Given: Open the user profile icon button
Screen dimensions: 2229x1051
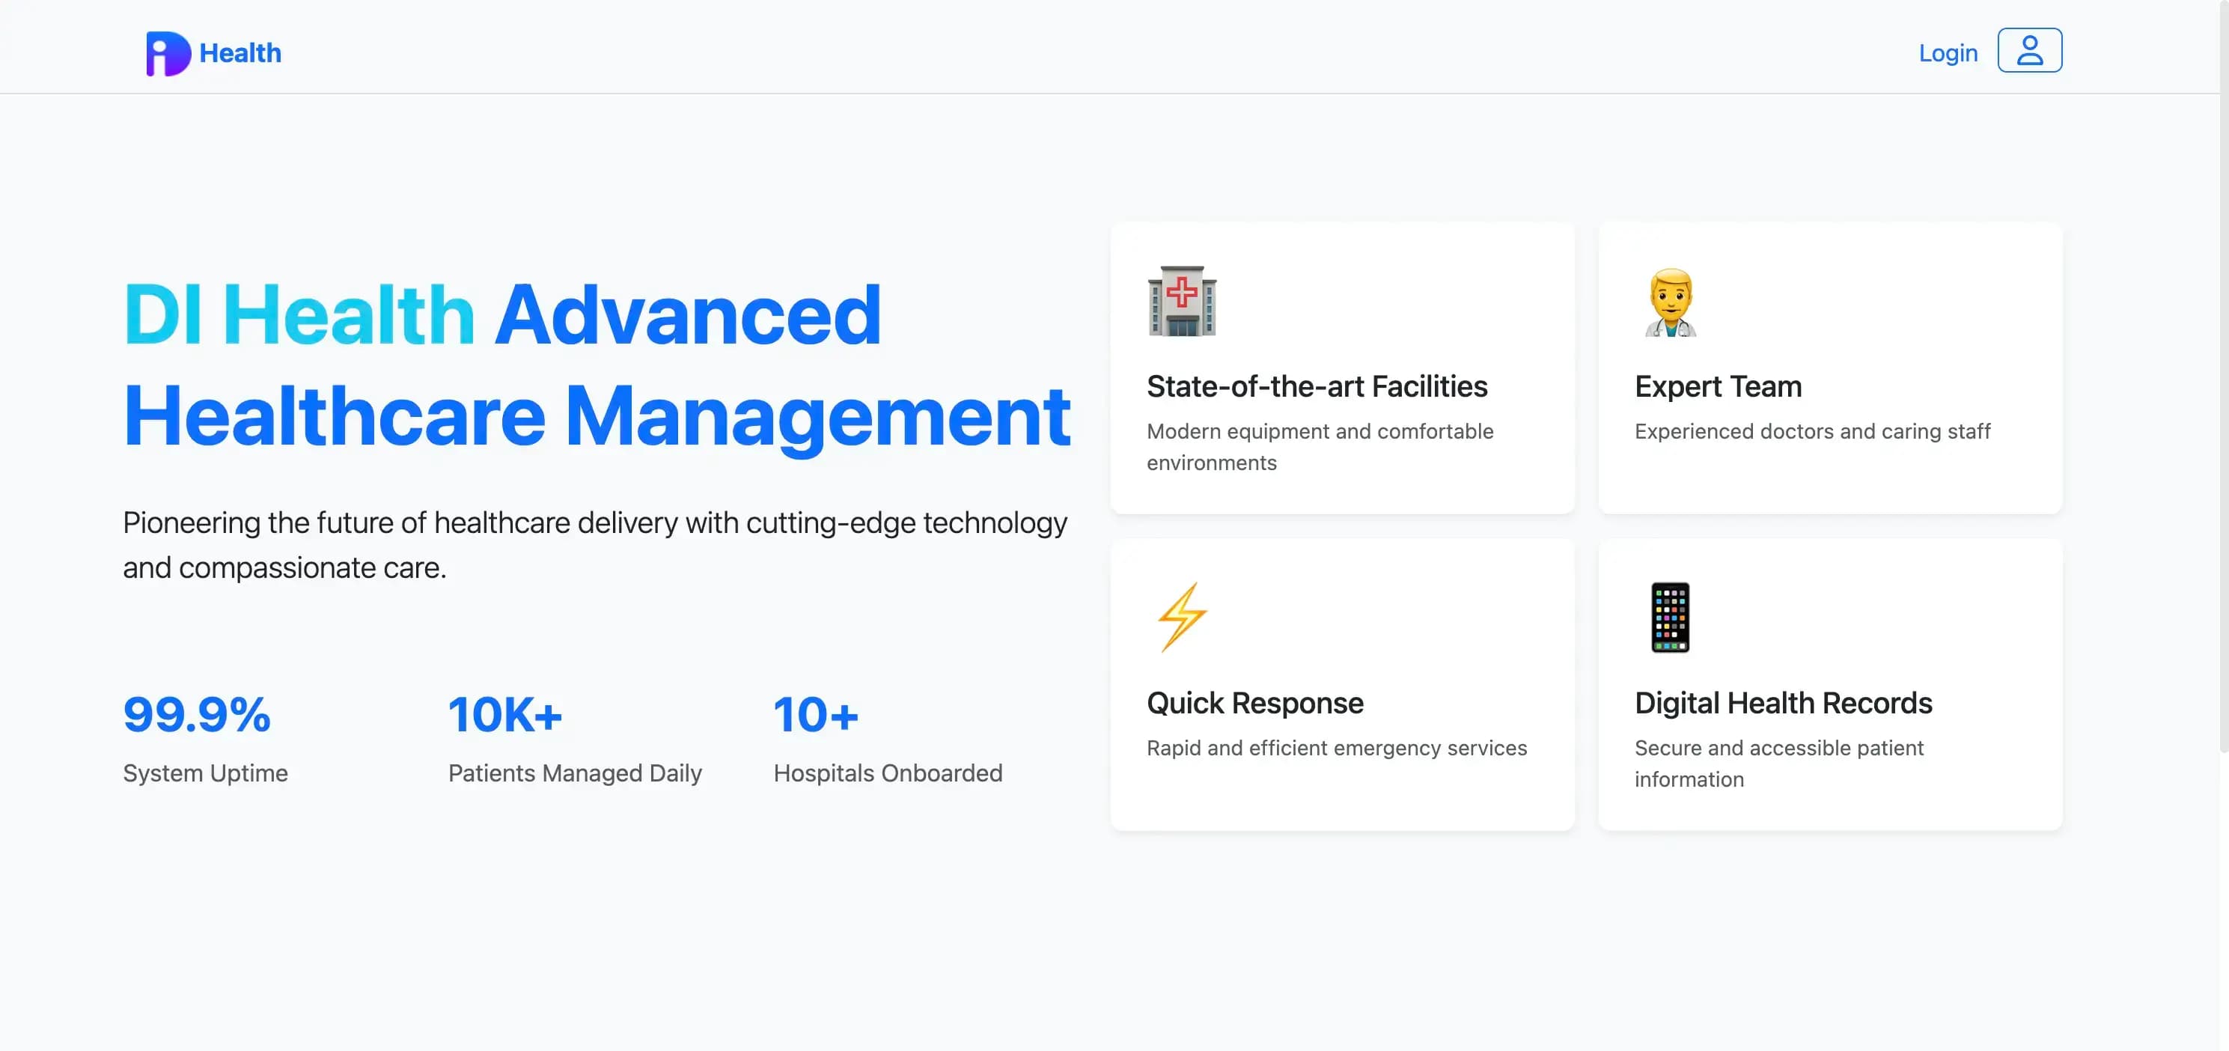Looking at the screenshot, I should [2029, 50].
